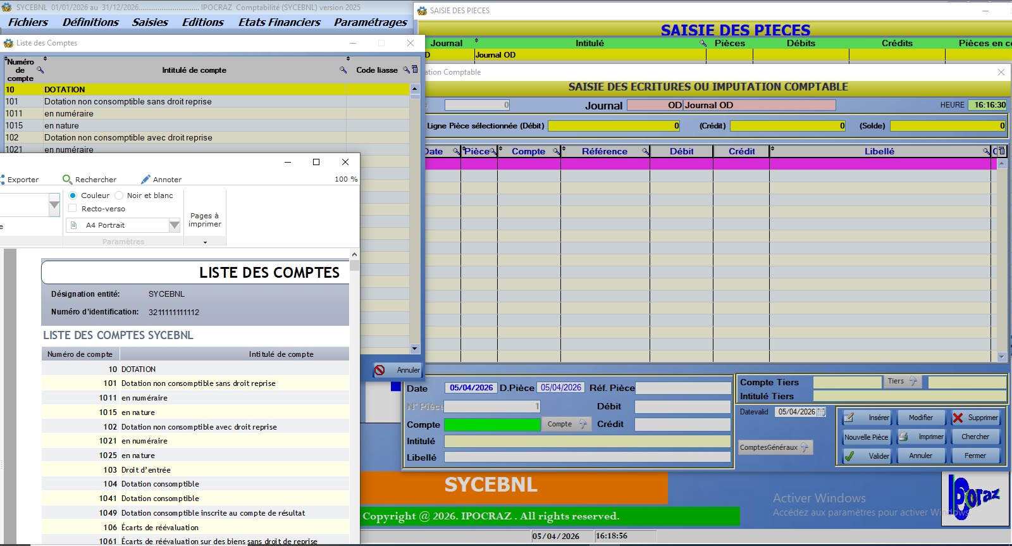Close the Imputation Comptable dialog
The image size is (1012, 546).
pos(1001,72)
